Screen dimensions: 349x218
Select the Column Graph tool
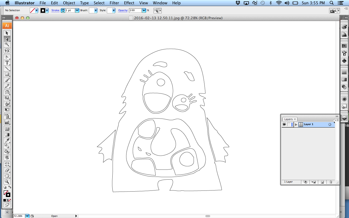pos(7,122)
